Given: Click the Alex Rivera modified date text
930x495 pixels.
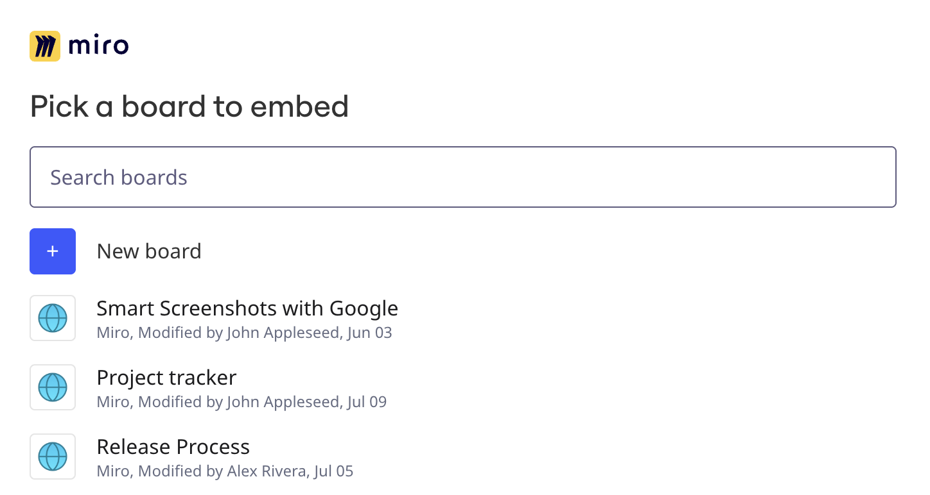Looking at the screenshot, I should [225, 471].
